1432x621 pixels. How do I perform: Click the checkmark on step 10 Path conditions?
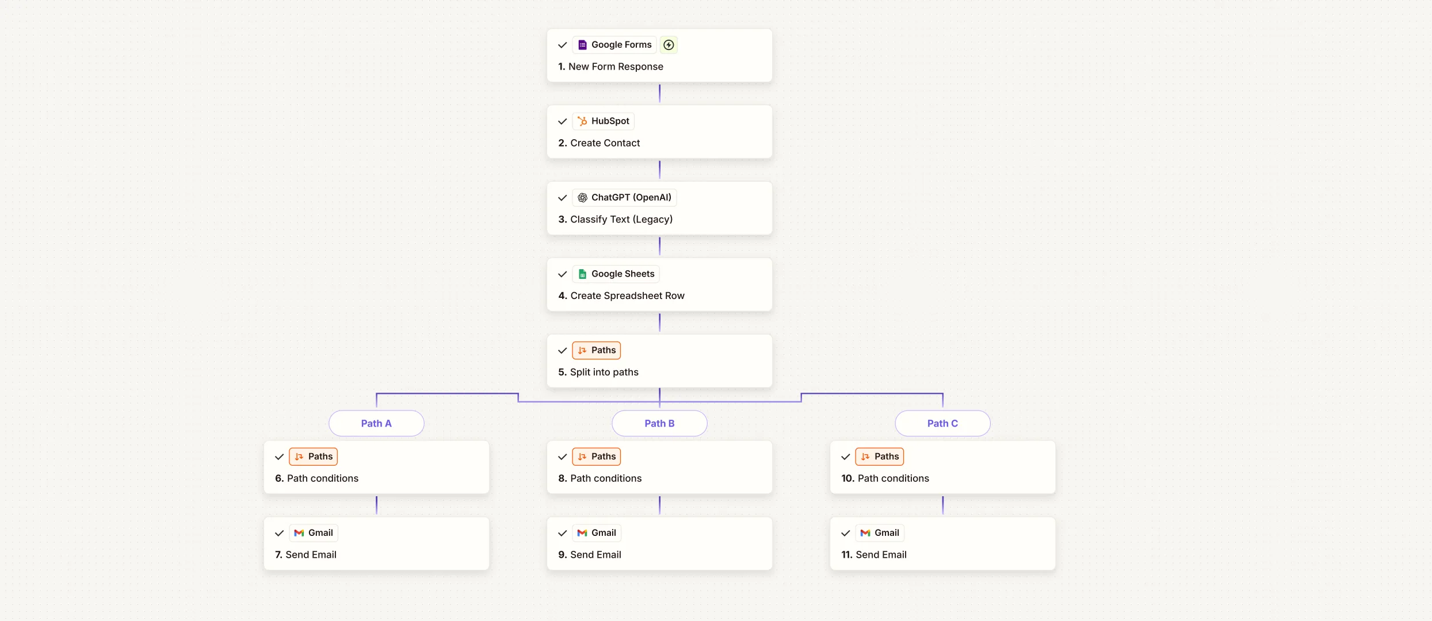click(846, 457)
